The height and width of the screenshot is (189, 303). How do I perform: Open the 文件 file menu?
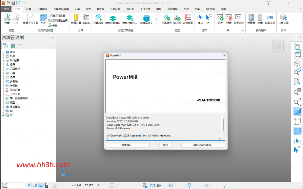[x=6, y=9]
